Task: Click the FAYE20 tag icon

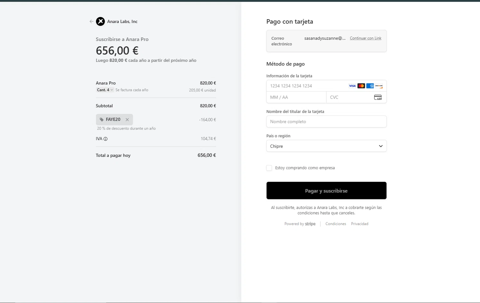Action: [101, 120]
